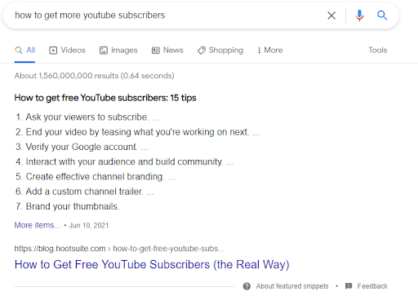Click the blue magnifying glass search icon
Screen dimensions: 418x300
tap(382, 15)
